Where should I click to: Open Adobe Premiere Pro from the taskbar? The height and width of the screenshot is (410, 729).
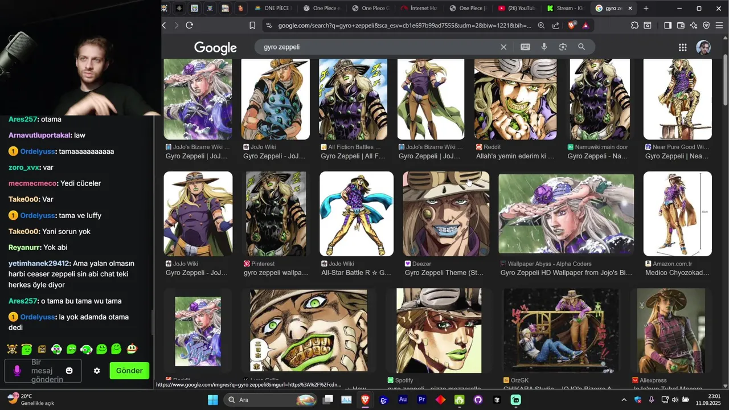click(421, 400)
